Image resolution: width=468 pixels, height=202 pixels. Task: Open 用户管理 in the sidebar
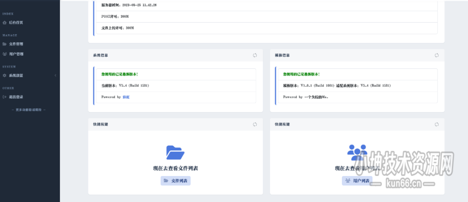pos(16,54)
